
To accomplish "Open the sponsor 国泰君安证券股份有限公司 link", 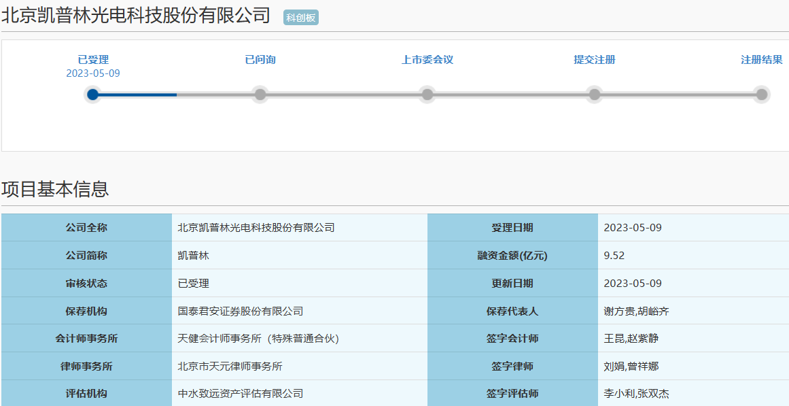I will point(241,310).
